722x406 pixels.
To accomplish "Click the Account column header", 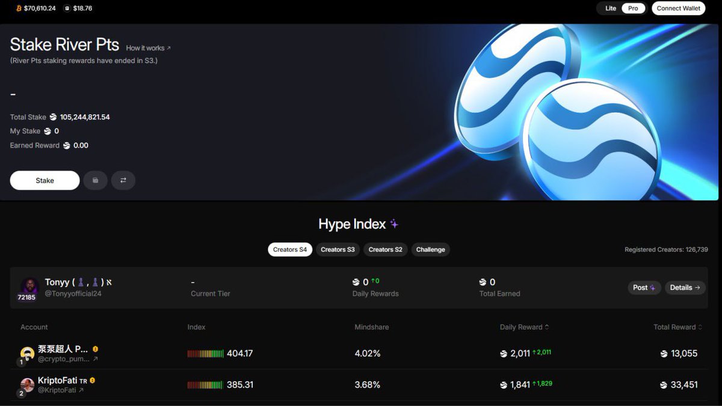I will 34,327.
